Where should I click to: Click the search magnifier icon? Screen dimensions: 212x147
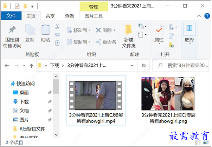[160, 66]
